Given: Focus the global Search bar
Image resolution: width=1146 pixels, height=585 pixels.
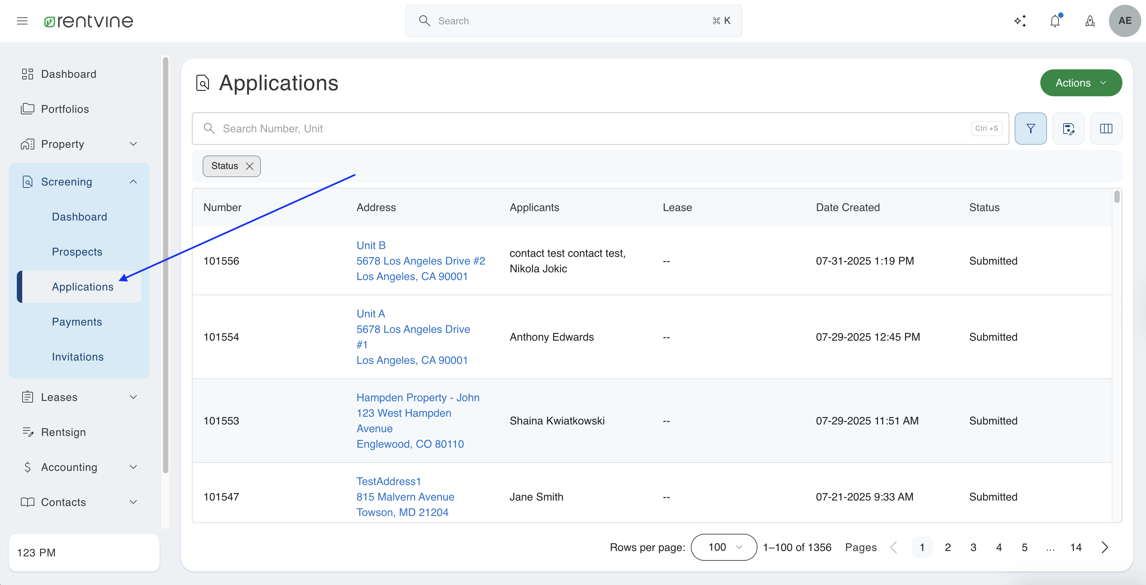Looking at the screenshot, I should tap(573, 21).
